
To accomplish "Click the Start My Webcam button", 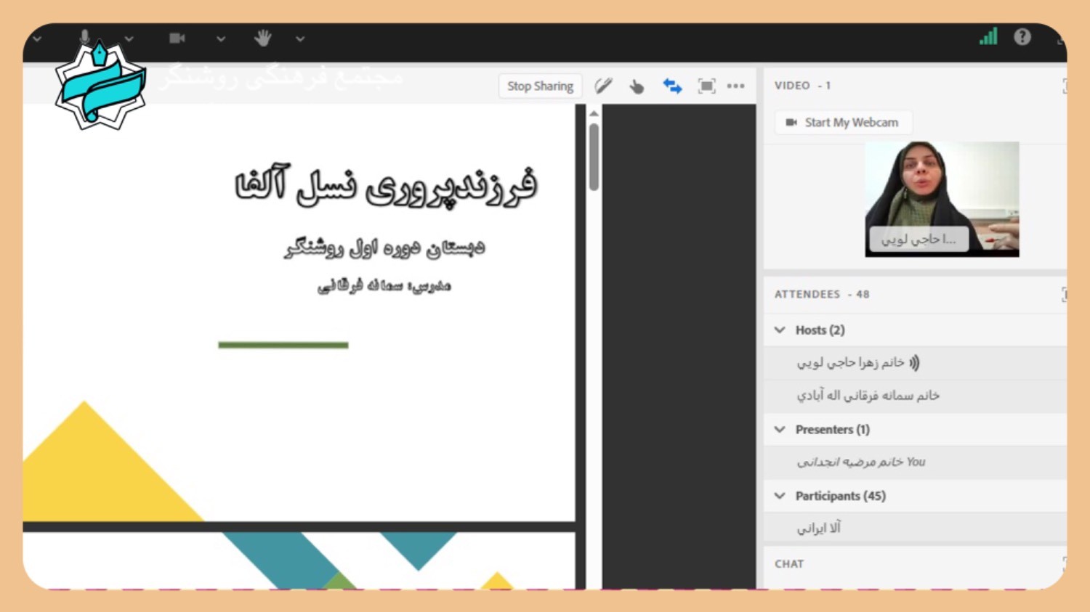I will [x=843, y=122].
